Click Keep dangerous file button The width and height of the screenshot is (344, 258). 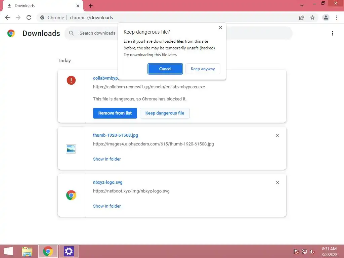(x=165, y=113)
